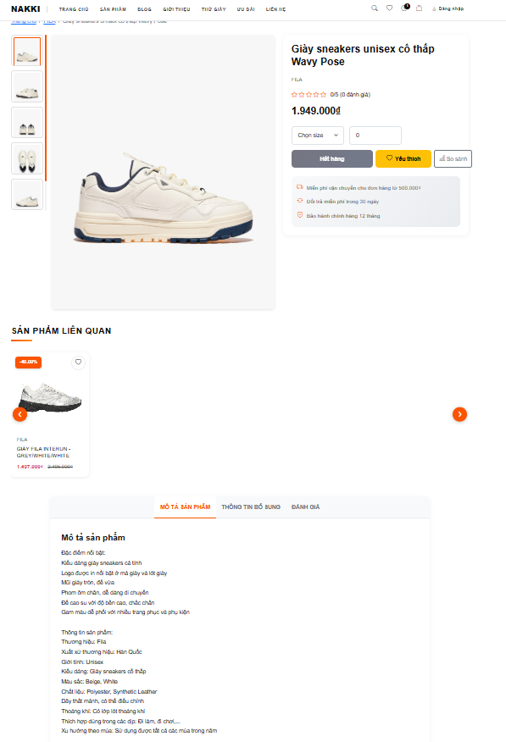Rate the product with fifth star

click(x=323, y=95)
